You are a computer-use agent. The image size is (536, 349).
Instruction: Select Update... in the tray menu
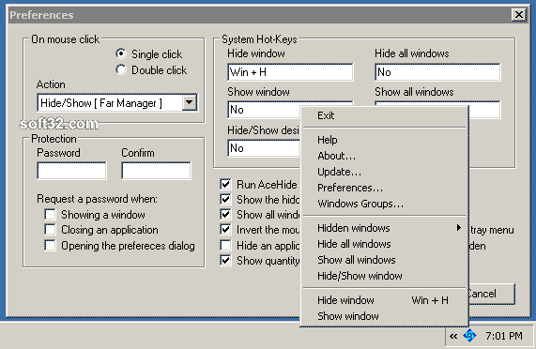(384, 172)
